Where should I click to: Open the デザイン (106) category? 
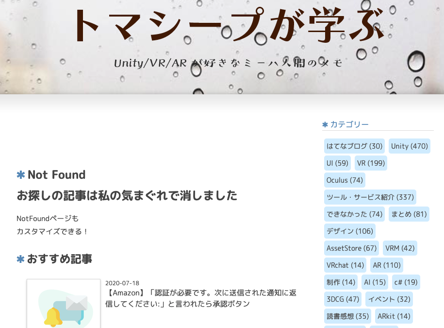pyautogui.click(x=350, y=231)
